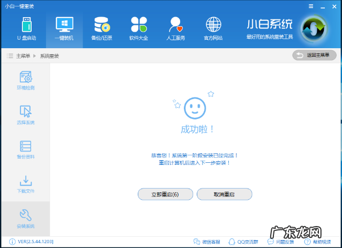The image size is (342, 248).
Task: Click the 最好用的系统重装工具 slogan text
Action: (x=270, y=36)
